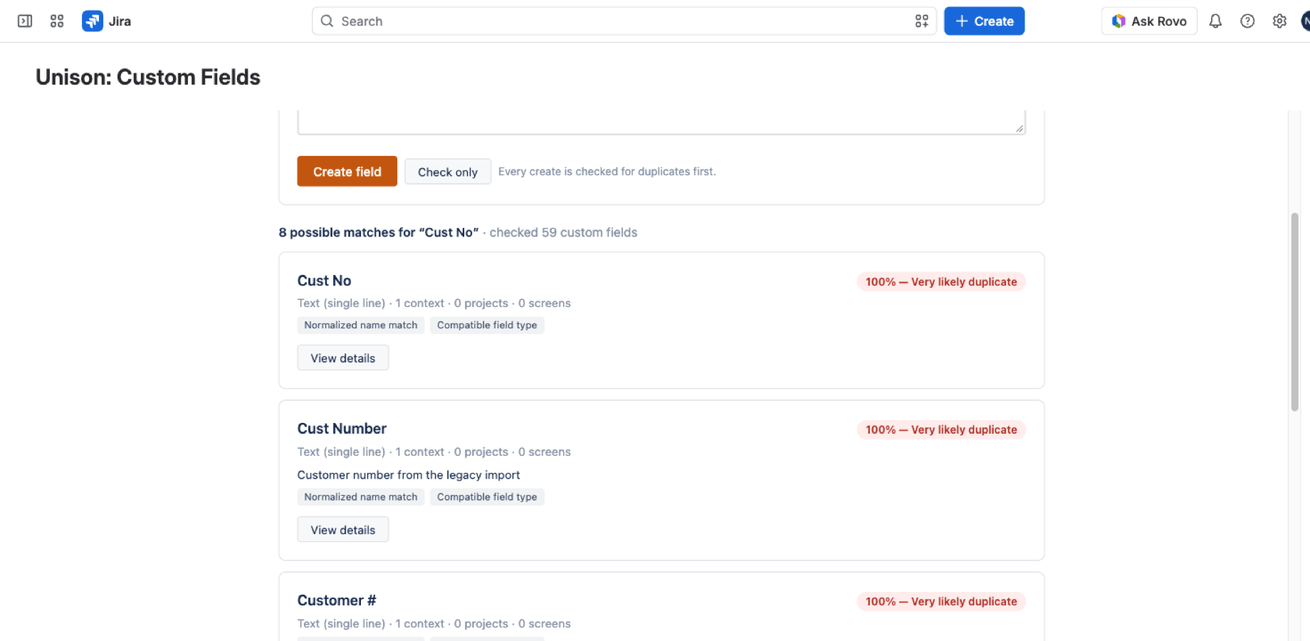Click Cust Number's Normalized name match tag

point(361,497)
